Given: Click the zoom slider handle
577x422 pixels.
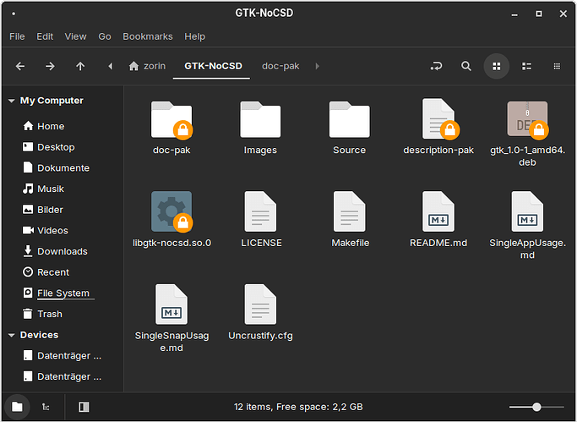Looking at the screenshot, I should [537, 407].
